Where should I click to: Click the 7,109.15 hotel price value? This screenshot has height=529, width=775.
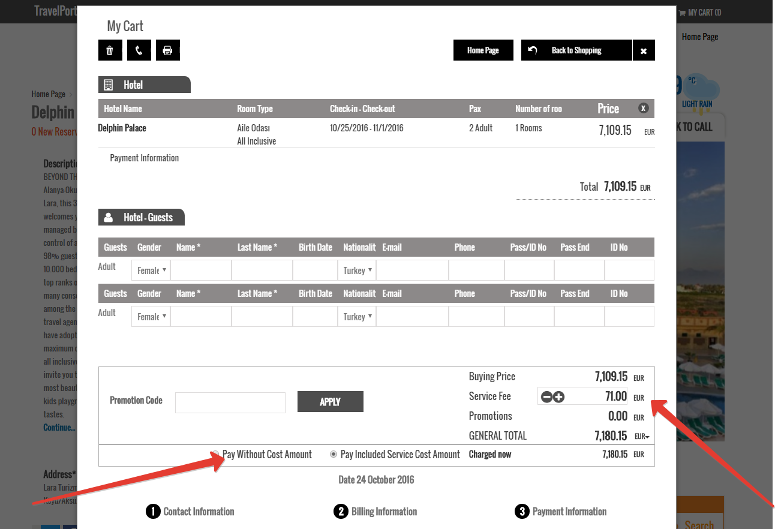pos(615,130)
